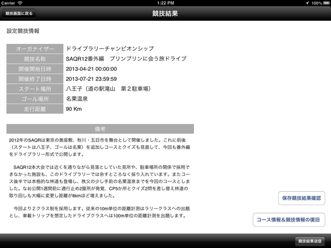Tap the 競技結果 title in navigation bar
Image resolution: width=331 pixels, height=248 pixels.
coord(165,14)
